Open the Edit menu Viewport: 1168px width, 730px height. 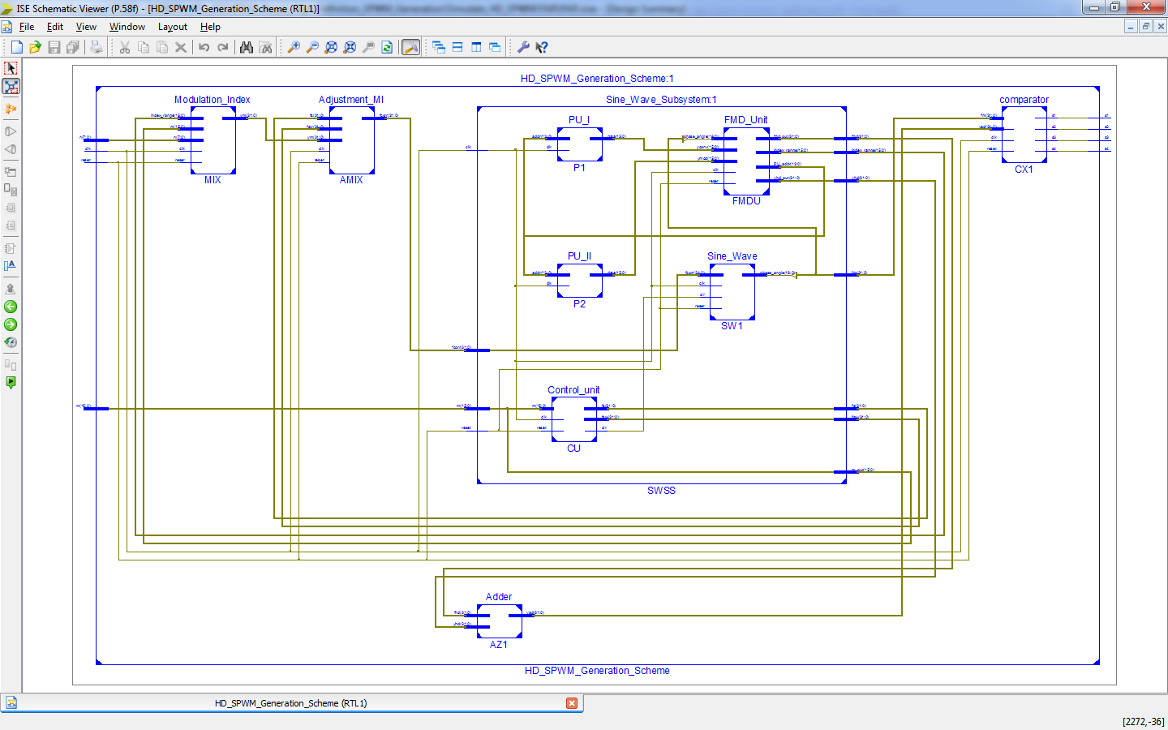click(55, 27)
